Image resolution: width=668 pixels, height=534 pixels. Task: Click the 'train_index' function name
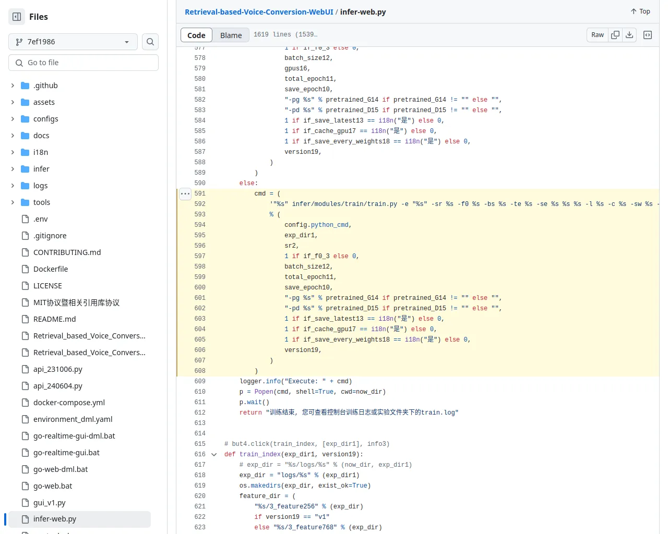[260, 454]
